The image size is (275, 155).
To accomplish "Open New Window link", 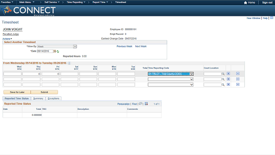I will (x=254, y=18).
